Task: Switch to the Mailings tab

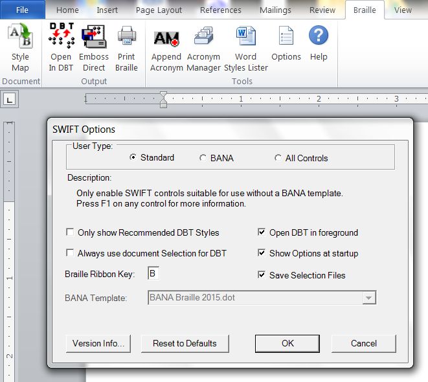Action: click(275, 10)
